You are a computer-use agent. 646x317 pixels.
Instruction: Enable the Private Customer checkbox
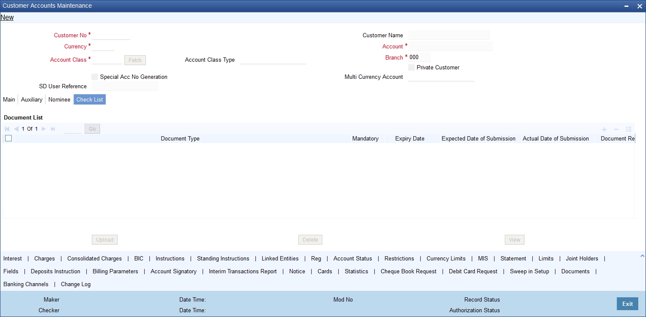pyautogui.click(x=411, y=67)
